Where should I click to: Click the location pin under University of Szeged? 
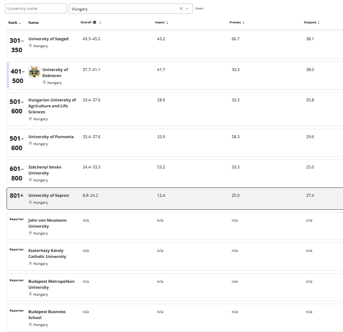click(30, 46)
